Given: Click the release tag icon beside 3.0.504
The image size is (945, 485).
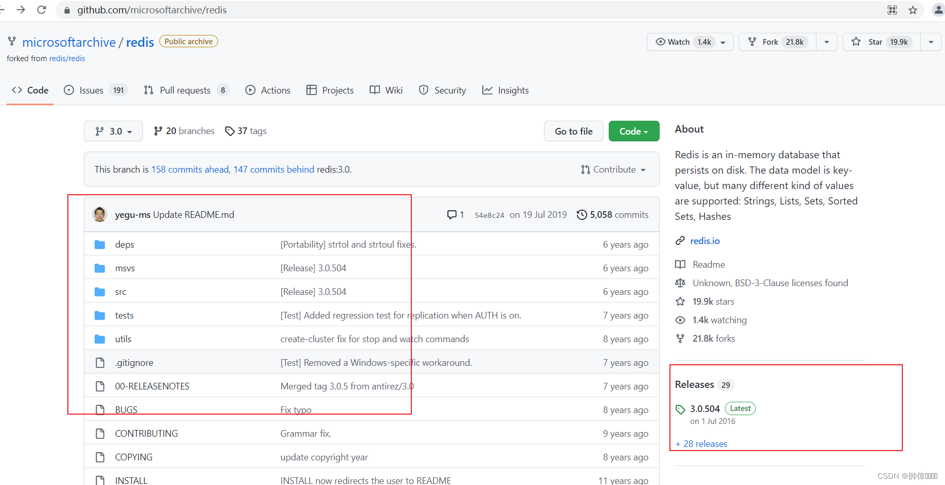Looking at the screenshot, I should click(680, 409).
